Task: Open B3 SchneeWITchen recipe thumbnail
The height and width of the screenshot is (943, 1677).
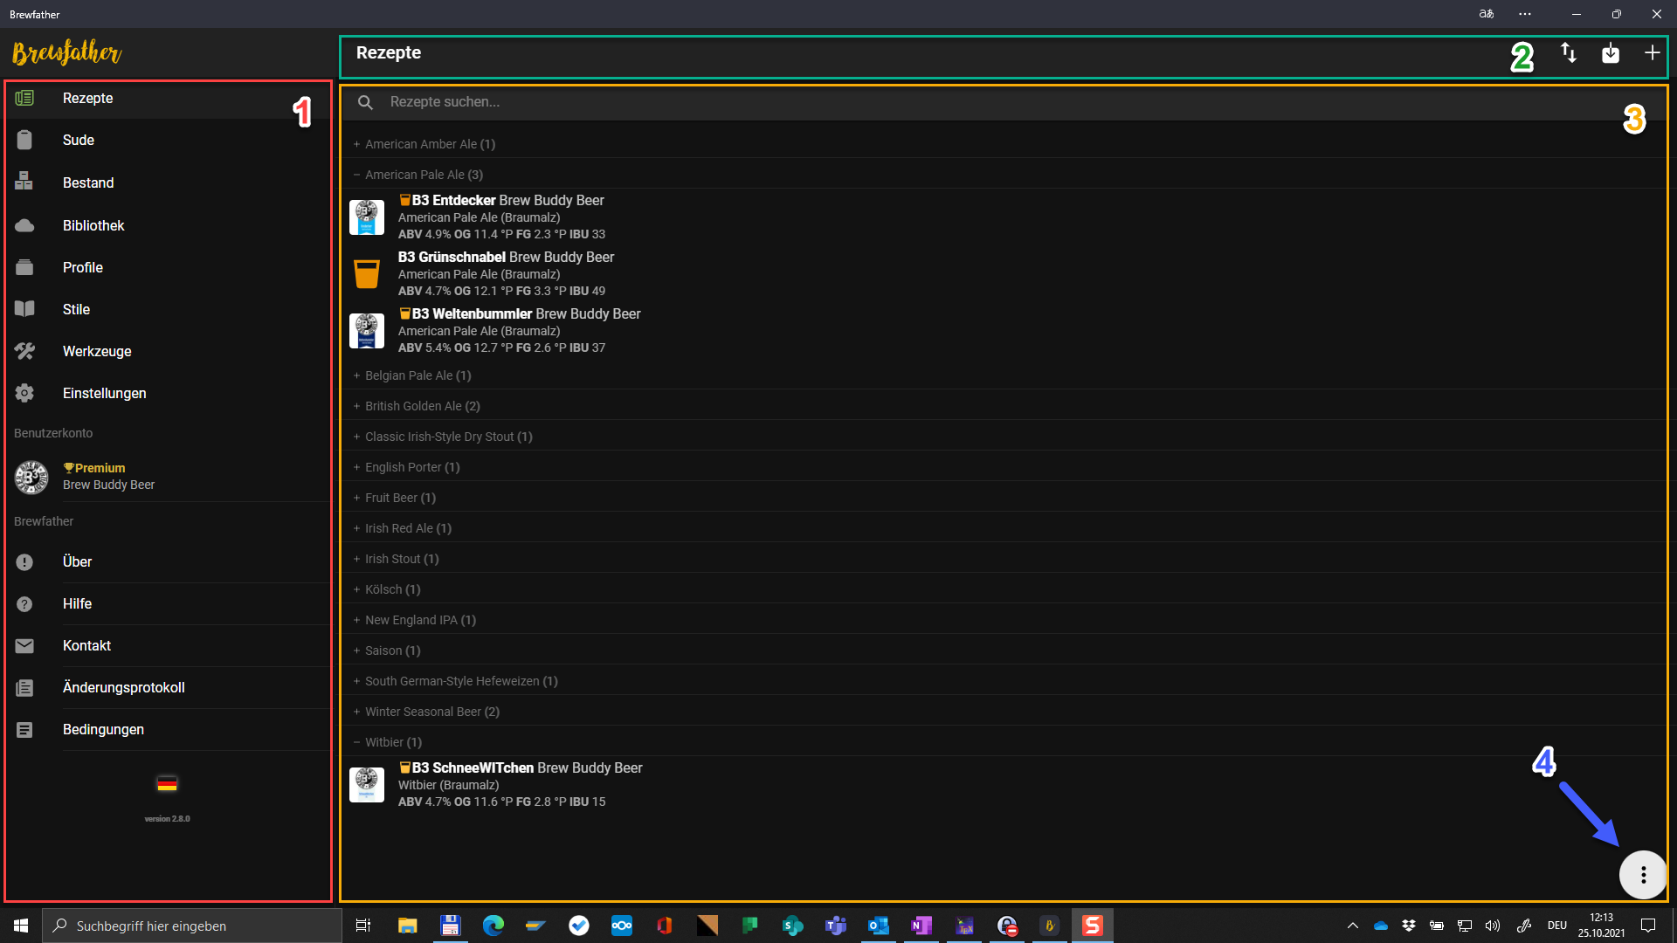Action: [367, 784]
